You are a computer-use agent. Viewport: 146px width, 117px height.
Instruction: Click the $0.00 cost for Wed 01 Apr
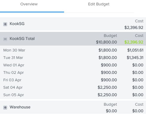point(138,65)
